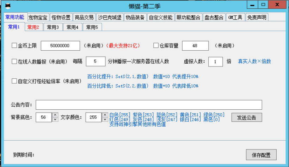
Task: Click the 公告内容 text field
Action: coord(148,105)
